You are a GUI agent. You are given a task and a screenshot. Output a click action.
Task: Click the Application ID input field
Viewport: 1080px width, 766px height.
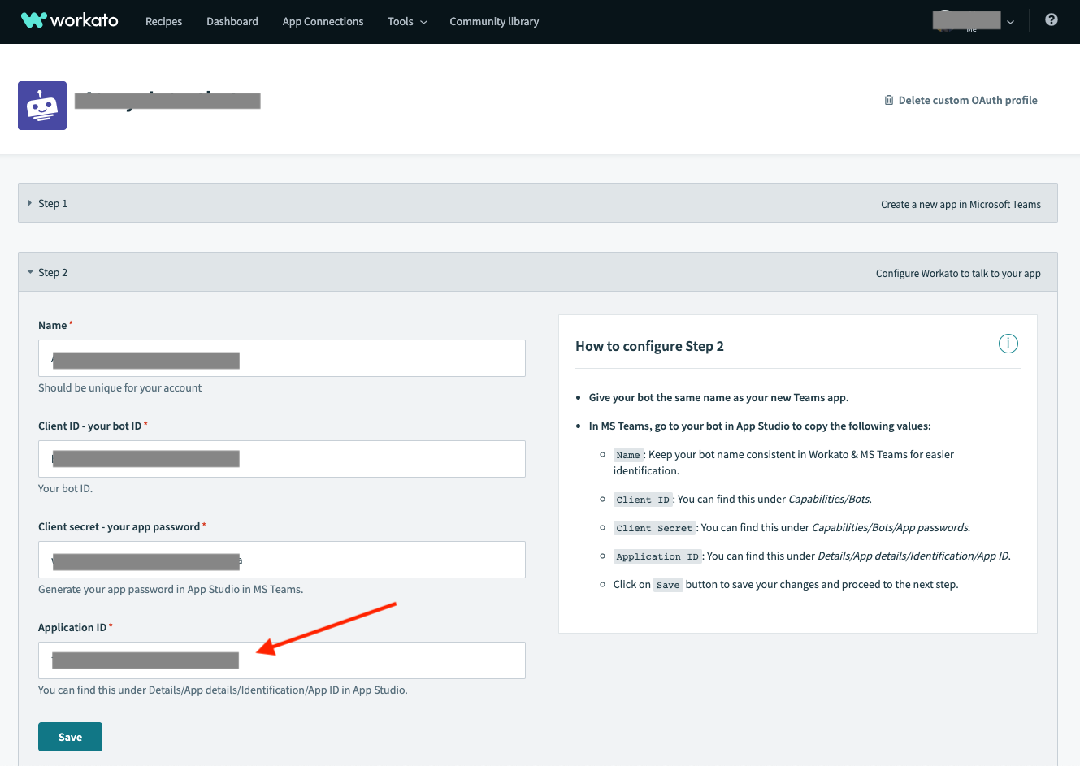tap(282, 660)
